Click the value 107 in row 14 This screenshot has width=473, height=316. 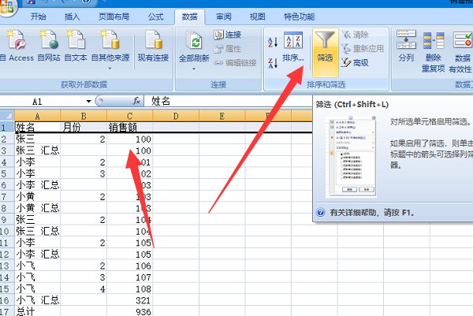[143, 277]
